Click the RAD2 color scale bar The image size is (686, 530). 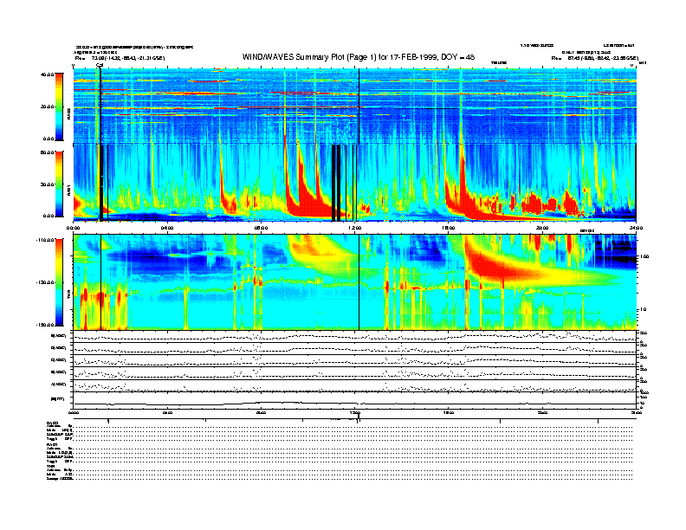59,107
